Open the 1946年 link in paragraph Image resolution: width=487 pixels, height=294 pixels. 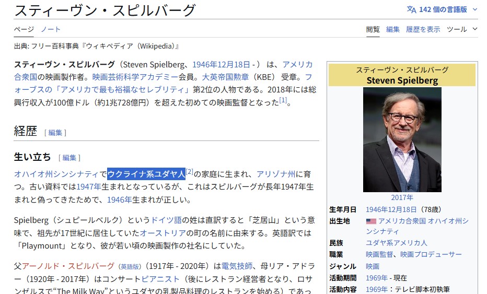(120, 199)
